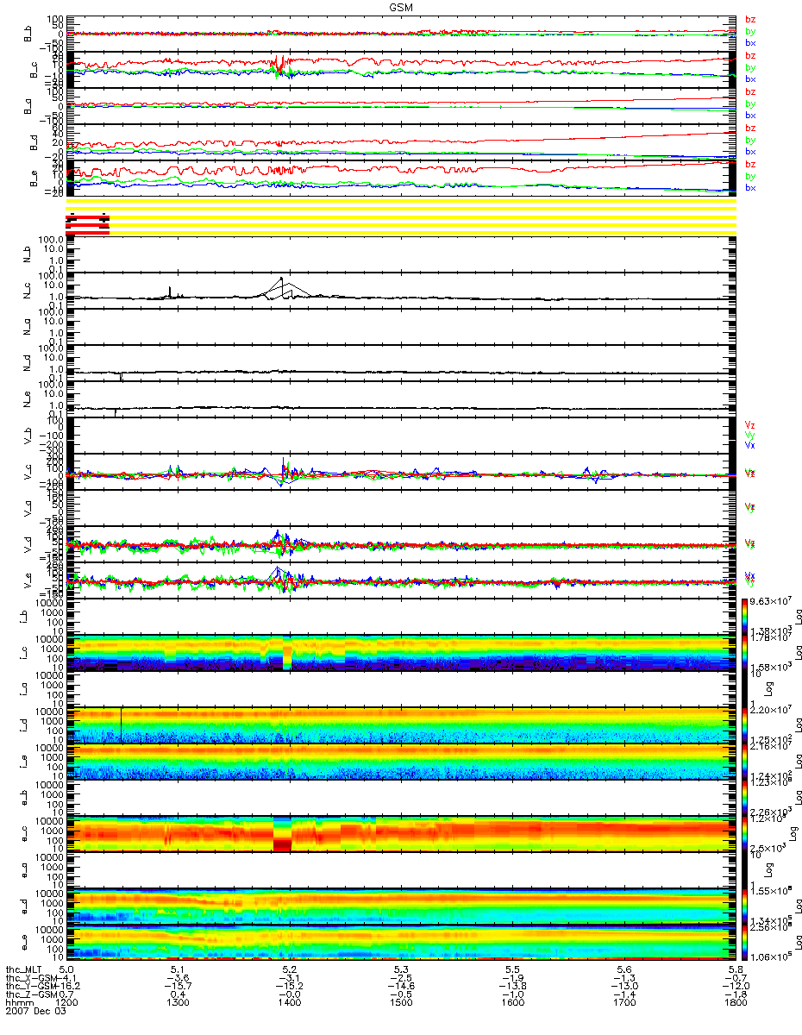802x1035 pixels.
Task: Click the MLT value 5.1
Action: [x=178, y=969]
